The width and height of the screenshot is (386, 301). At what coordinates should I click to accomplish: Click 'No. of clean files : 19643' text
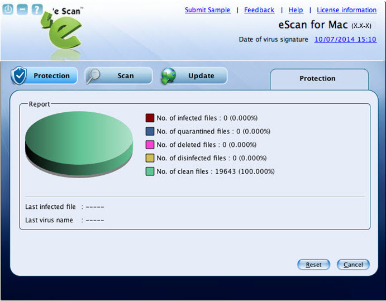point(216,171)
